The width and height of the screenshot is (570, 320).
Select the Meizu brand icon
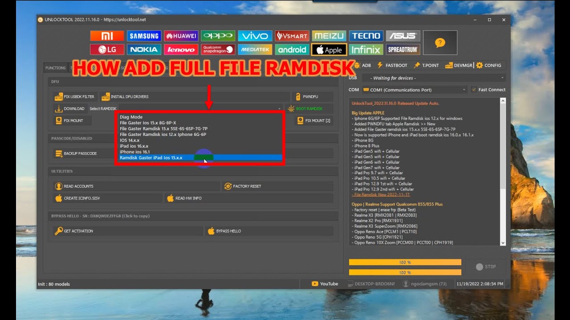tap(329, 36)
